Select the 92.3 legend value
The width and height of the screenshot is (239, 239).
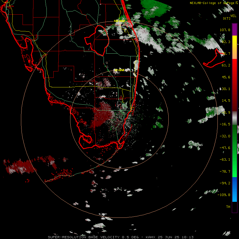tap(226, 42)
